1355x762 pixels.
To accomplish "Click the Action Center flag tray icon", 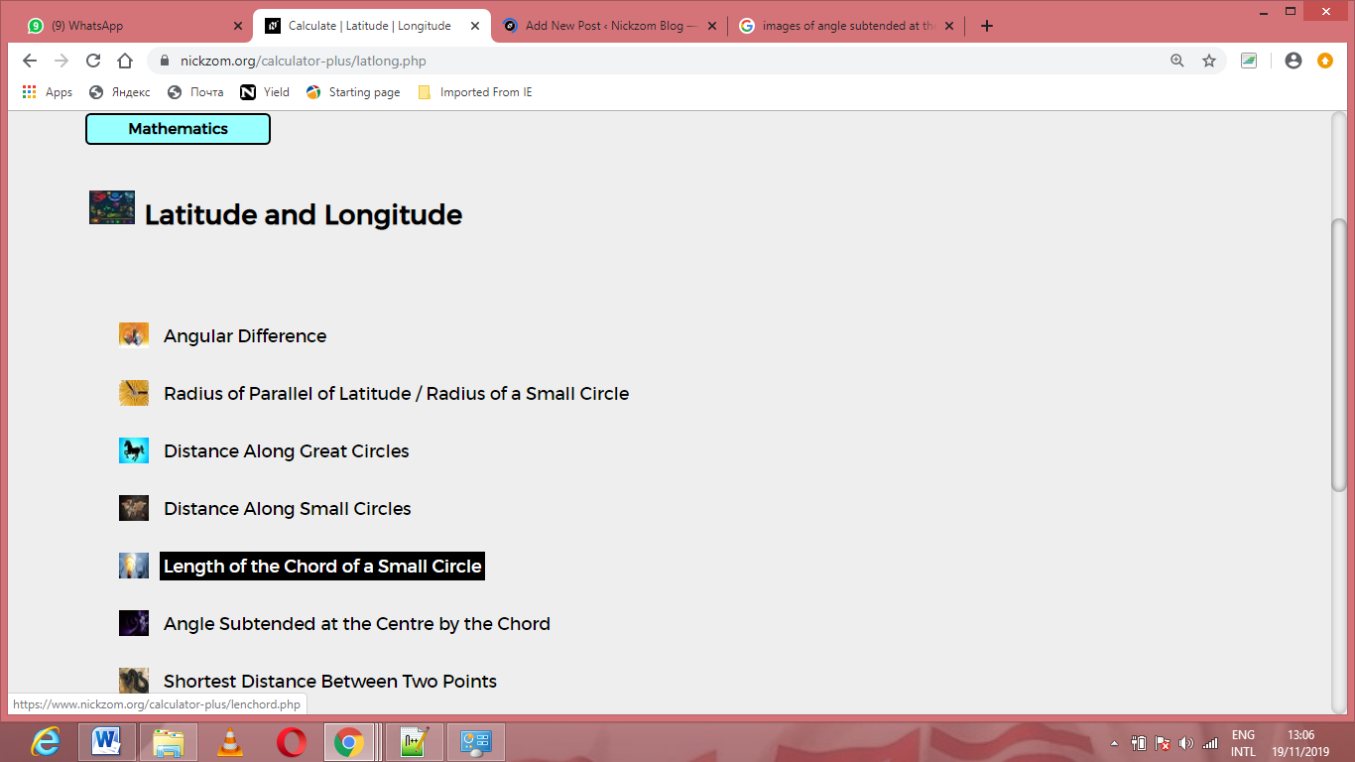I will [1163, 742].
